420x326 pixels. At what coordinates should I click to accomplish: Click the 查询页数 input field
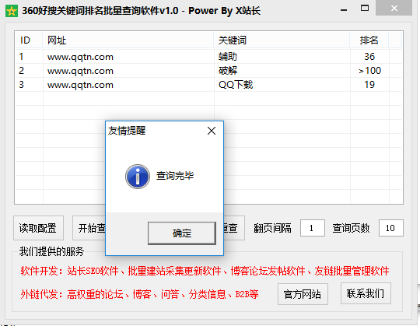tap(390, 228)
